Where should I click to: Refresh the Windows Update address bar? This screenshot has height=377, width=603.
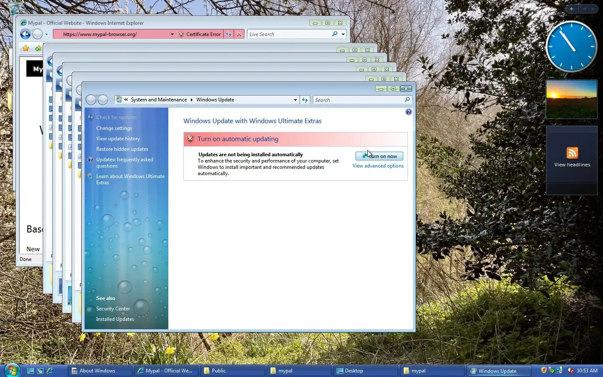305,100
